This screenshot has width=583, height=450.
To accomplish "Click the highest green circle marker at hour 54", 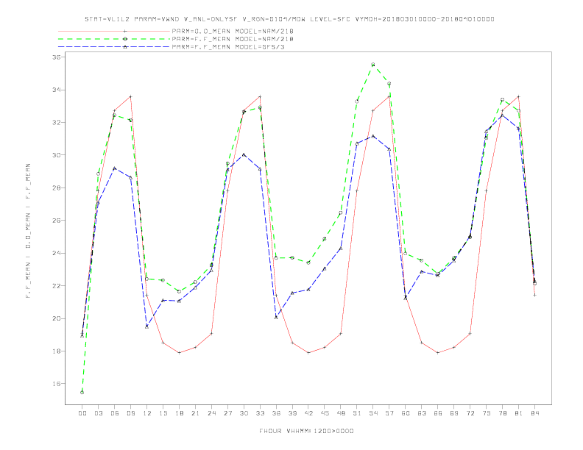I will 373,65.
